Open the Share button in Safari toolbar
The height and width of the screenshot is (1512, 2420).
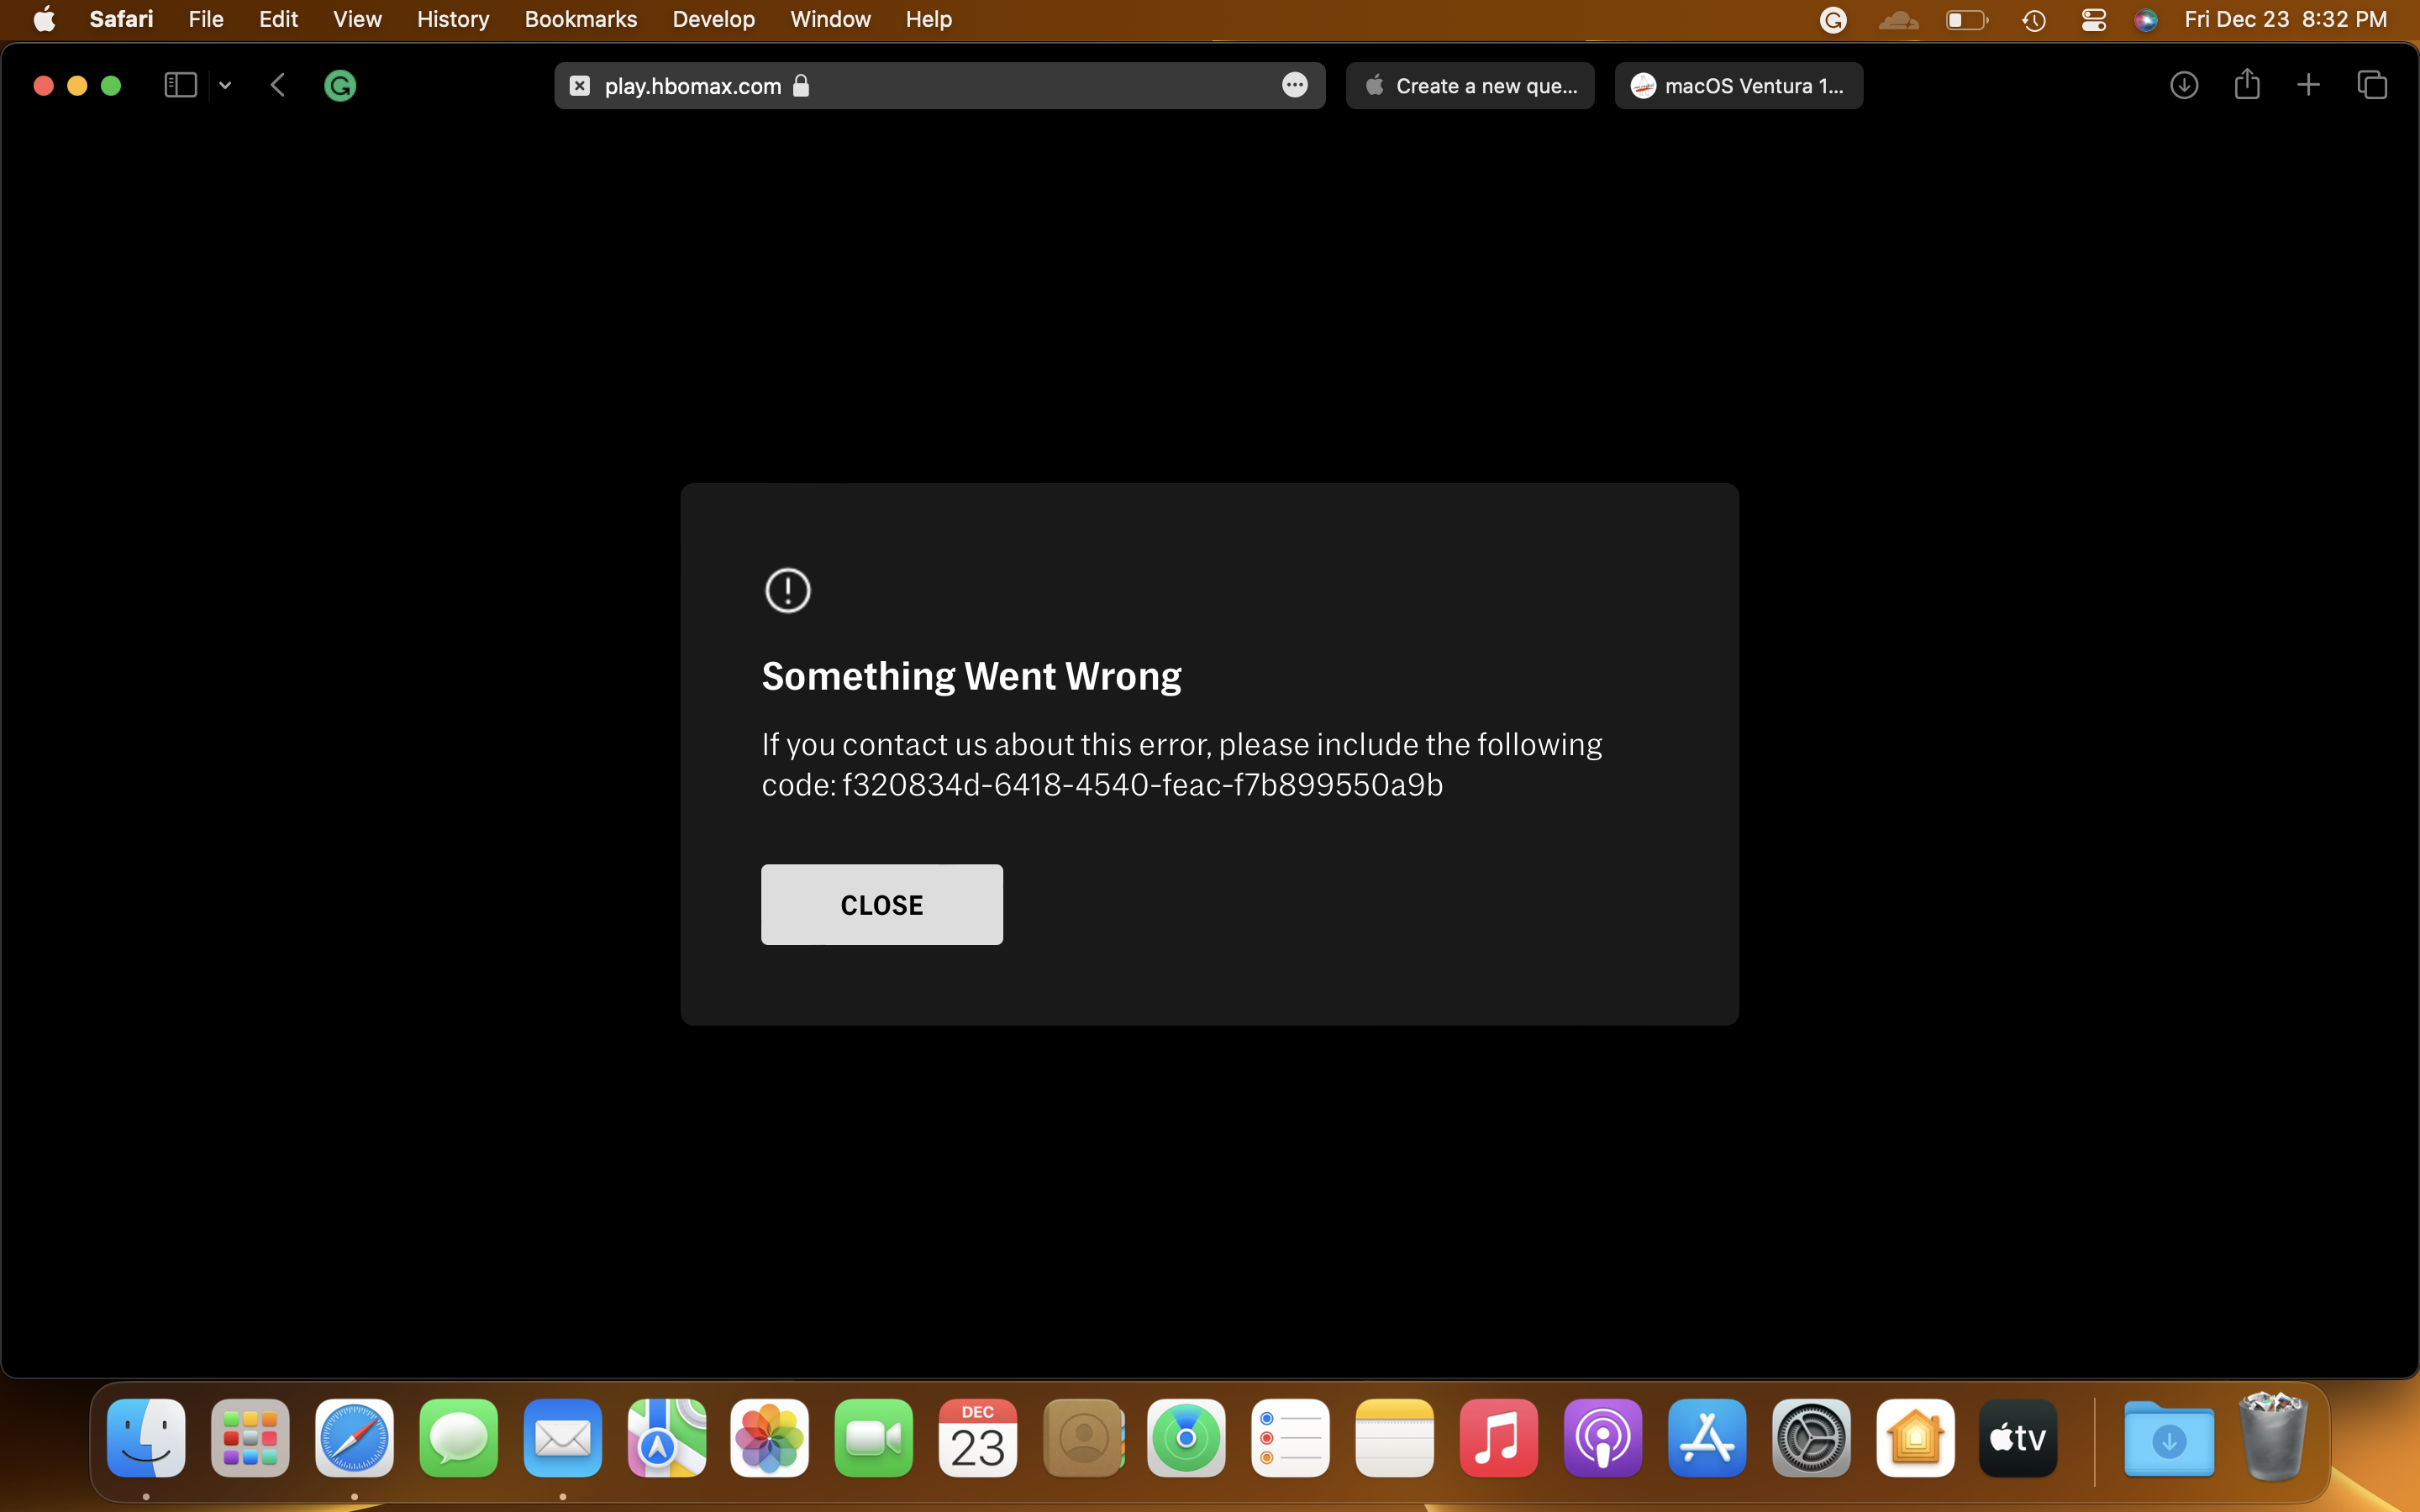coord(2247,84)
